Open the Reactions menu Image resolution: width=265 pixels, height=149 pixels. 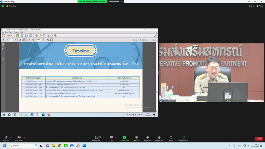point(147,138)
